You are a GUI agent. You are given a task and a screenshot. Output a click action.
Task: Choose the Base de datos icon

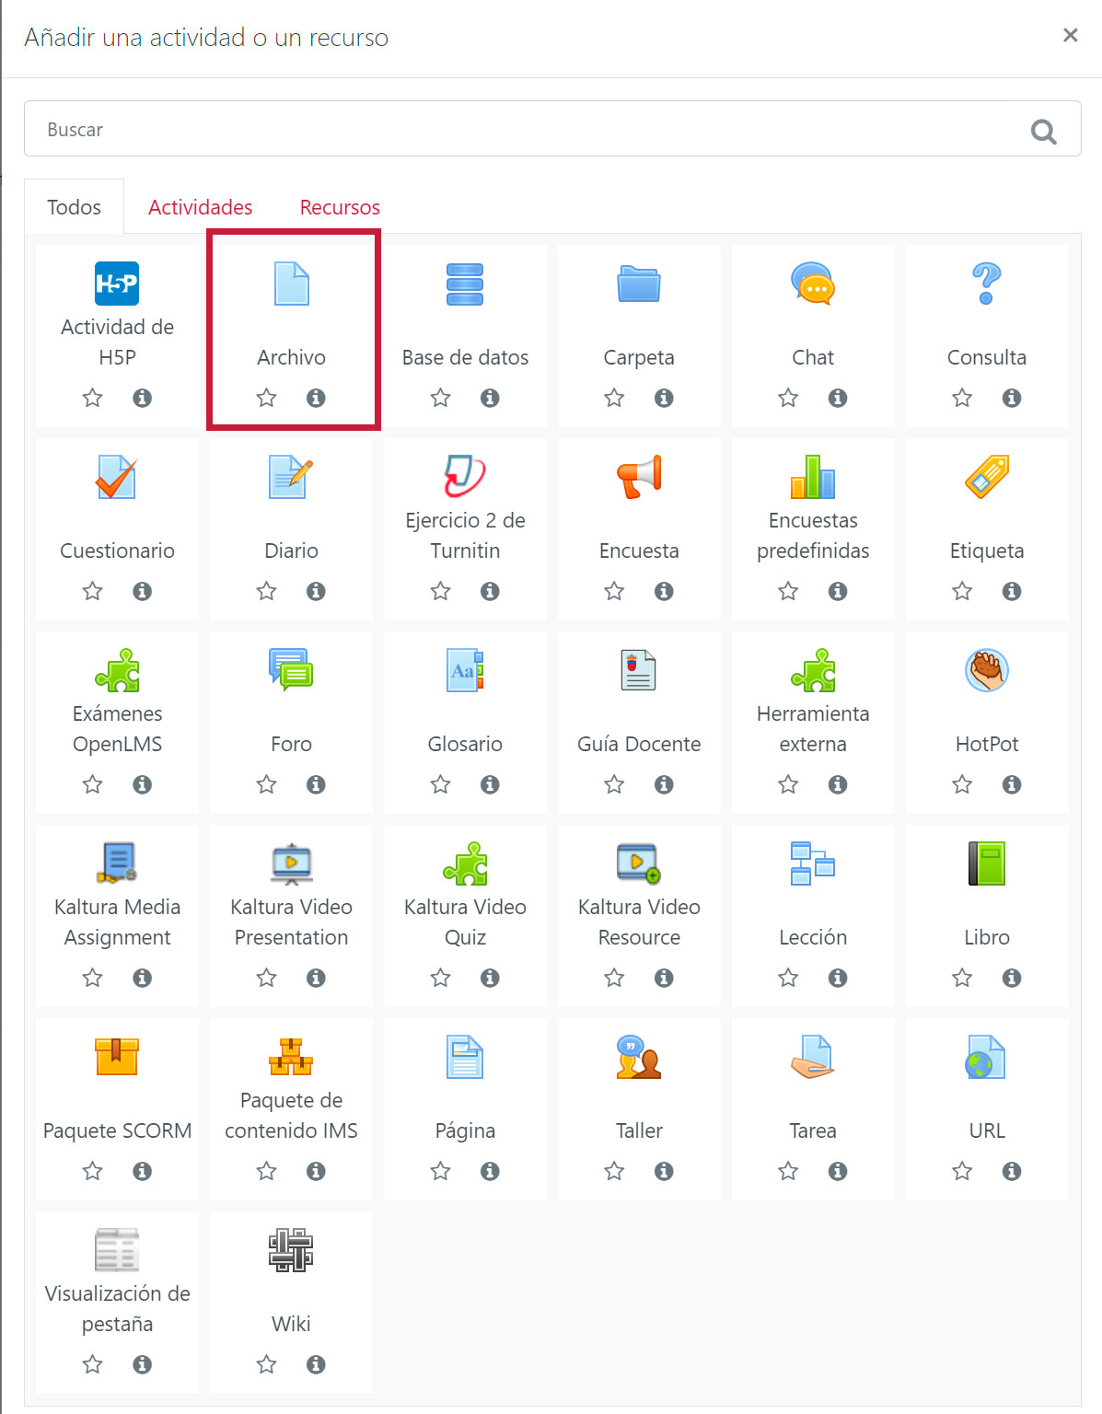click(465, 284)
